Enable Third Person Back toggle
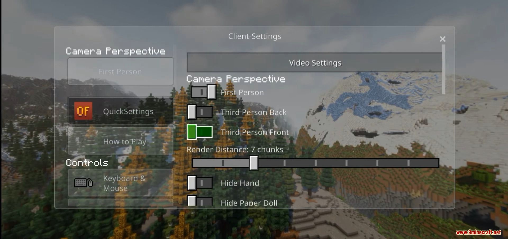 200,112
